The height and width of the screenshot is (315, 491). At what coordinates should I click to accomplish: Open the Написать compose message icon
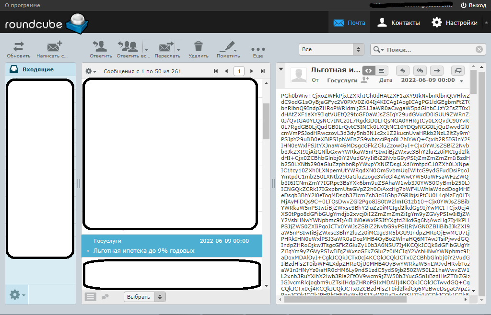[53, 46]
